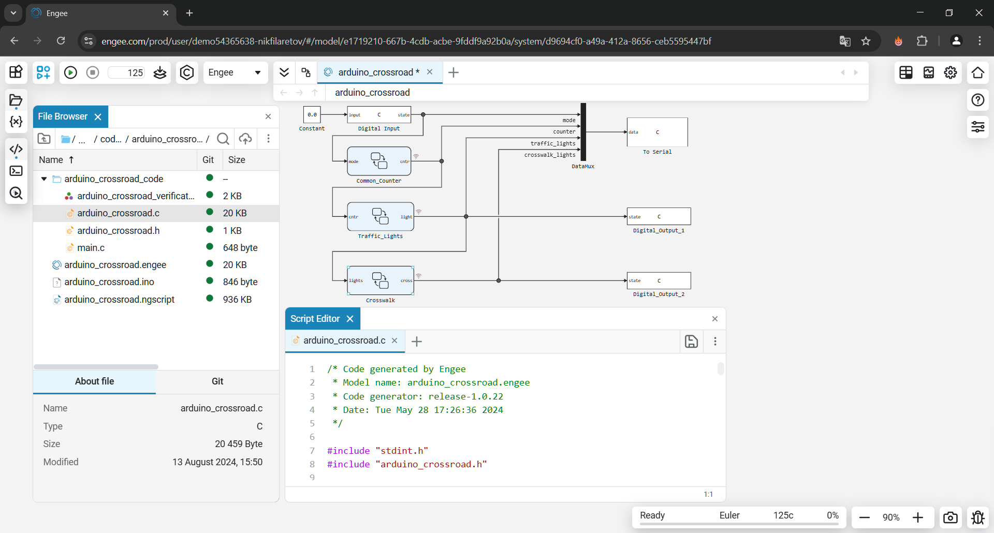Open main.c in the file tree

coord(91,248)
